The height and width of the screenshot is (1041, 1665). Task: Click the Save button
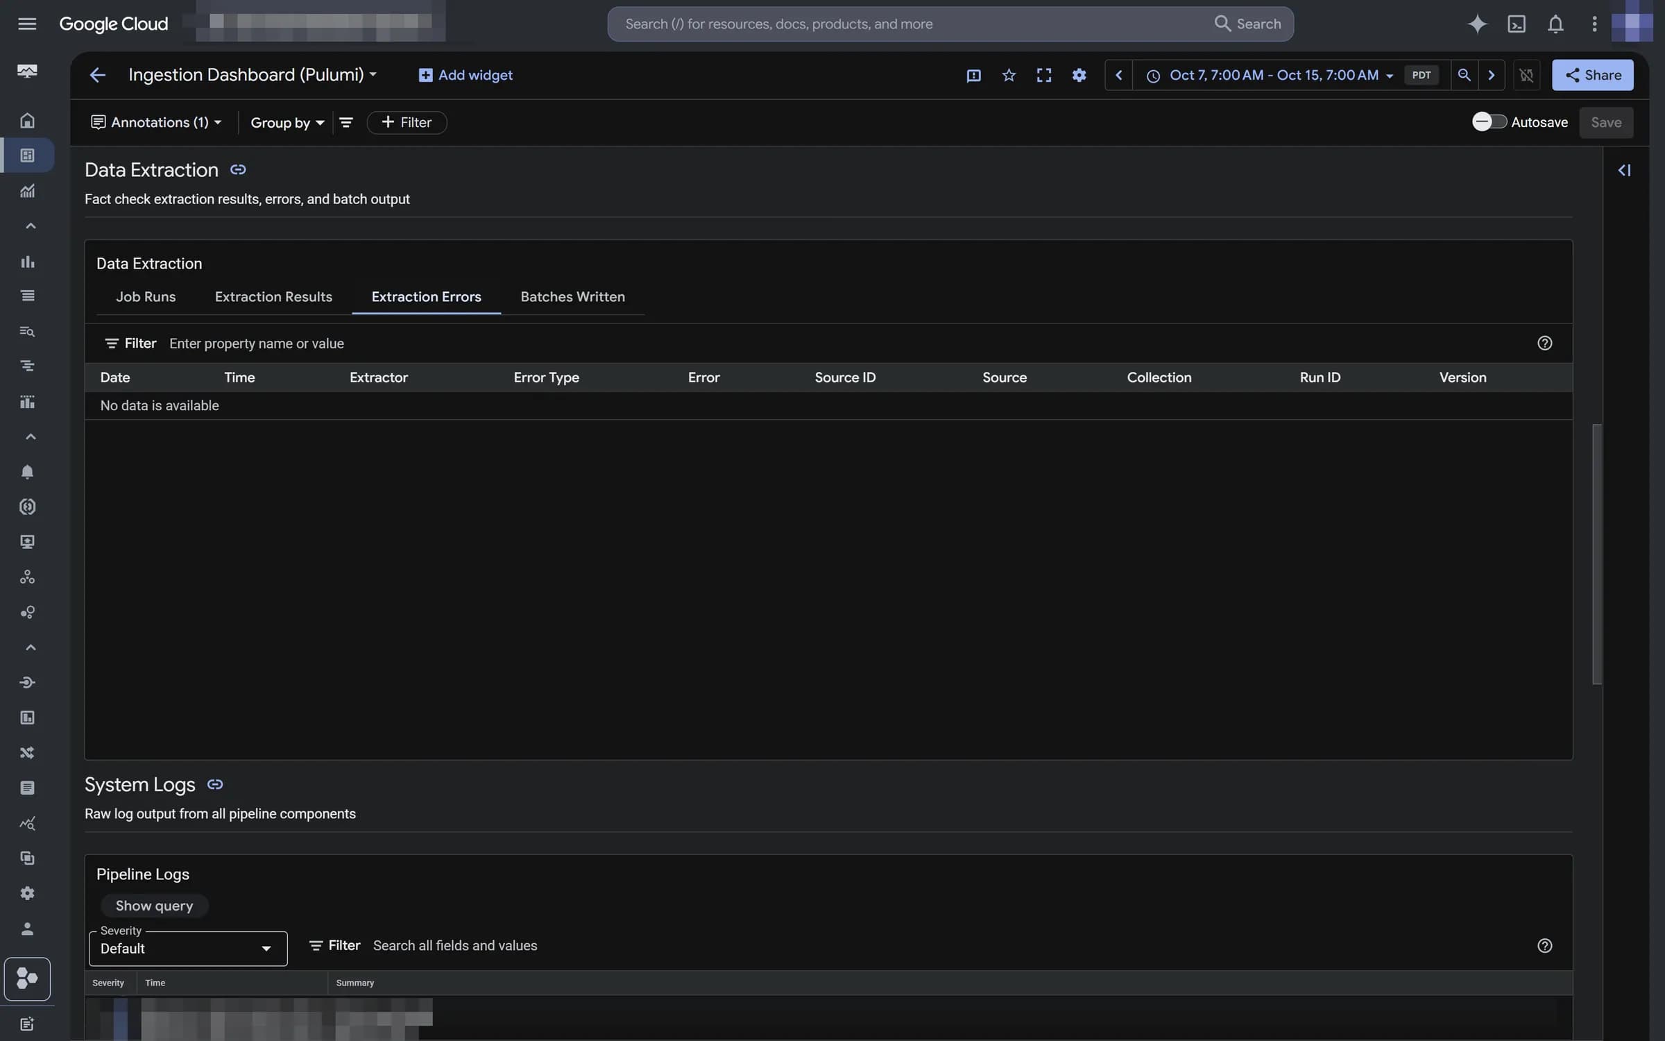(1606, 123)
